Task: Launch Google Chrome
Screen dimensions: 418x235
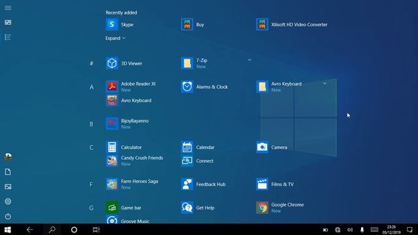Action: tap(280, 208)
